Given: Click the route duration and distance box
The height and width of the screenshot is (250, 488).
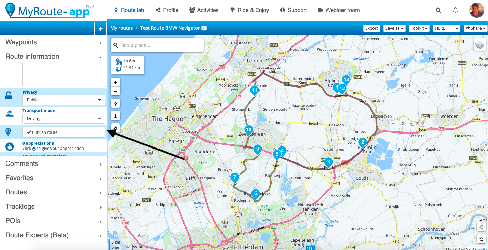Looking at the screenshot, I should pos(128,65).
